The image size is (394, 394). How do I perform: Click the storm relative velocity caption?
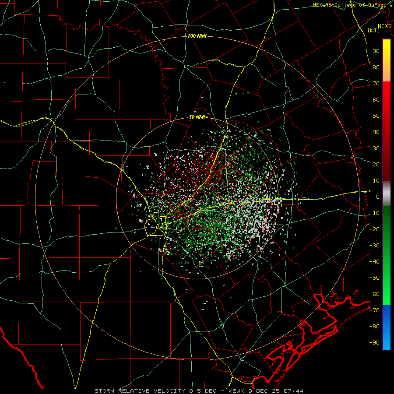(199, 391)
